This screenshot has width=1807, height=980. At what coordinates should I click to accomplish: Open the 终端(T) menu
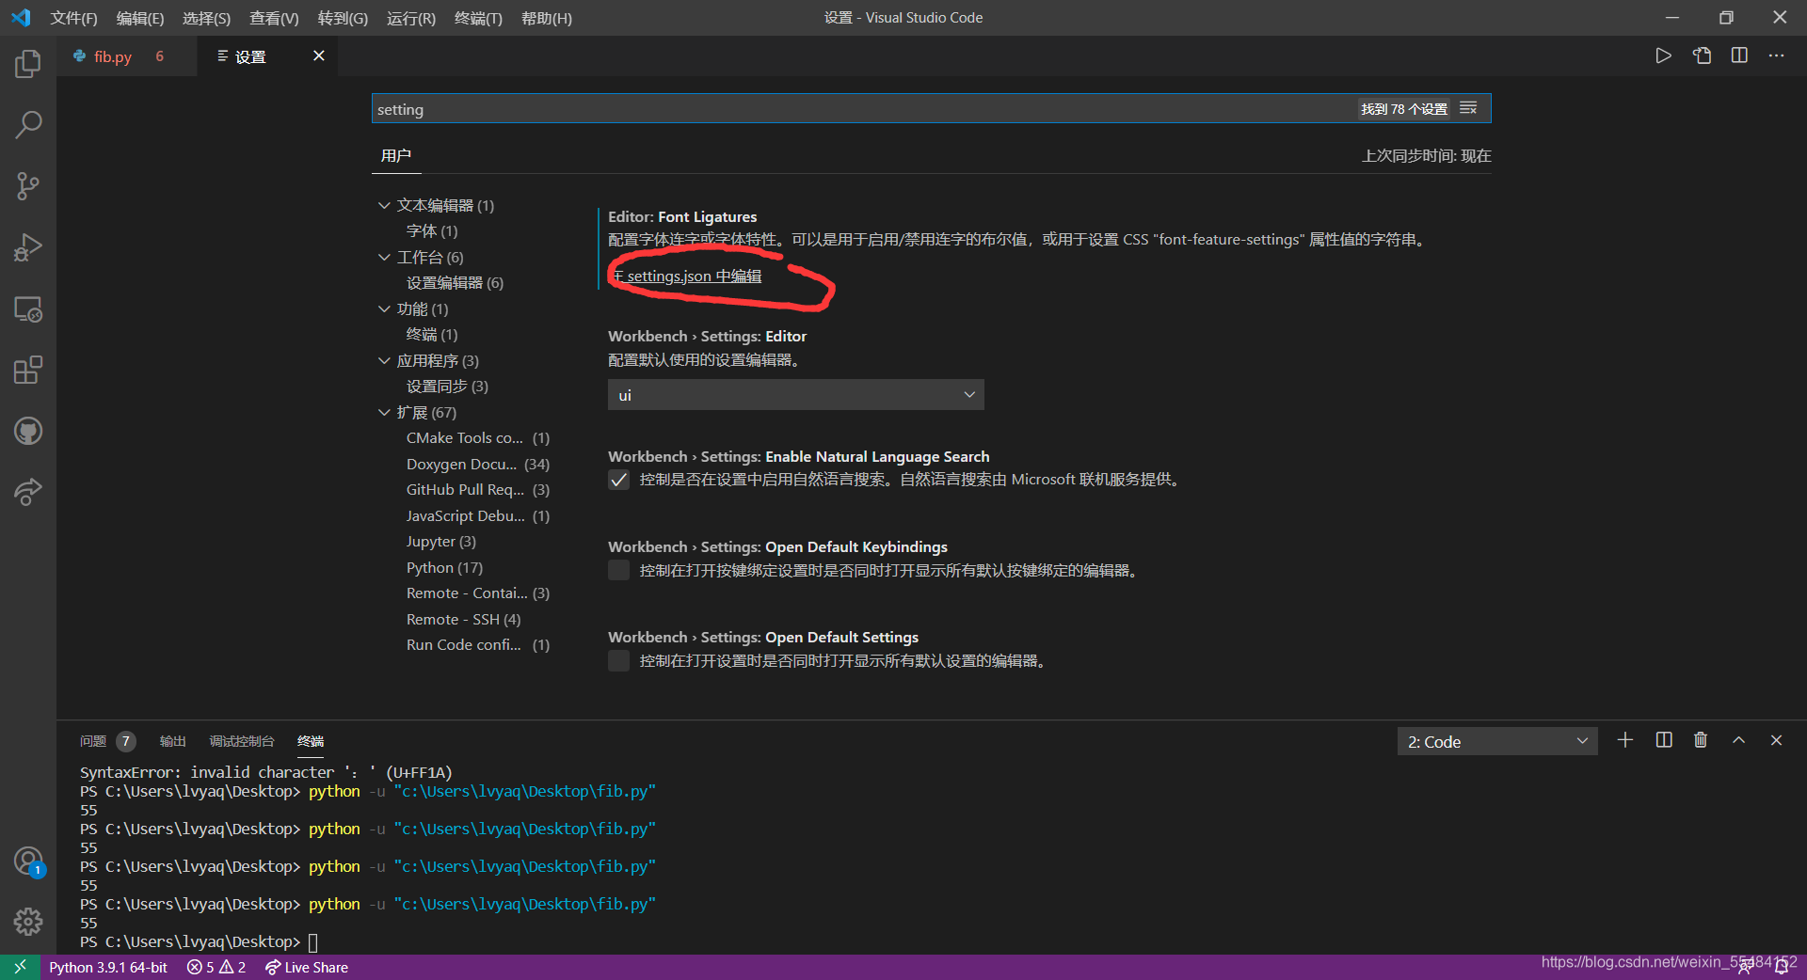478,18
